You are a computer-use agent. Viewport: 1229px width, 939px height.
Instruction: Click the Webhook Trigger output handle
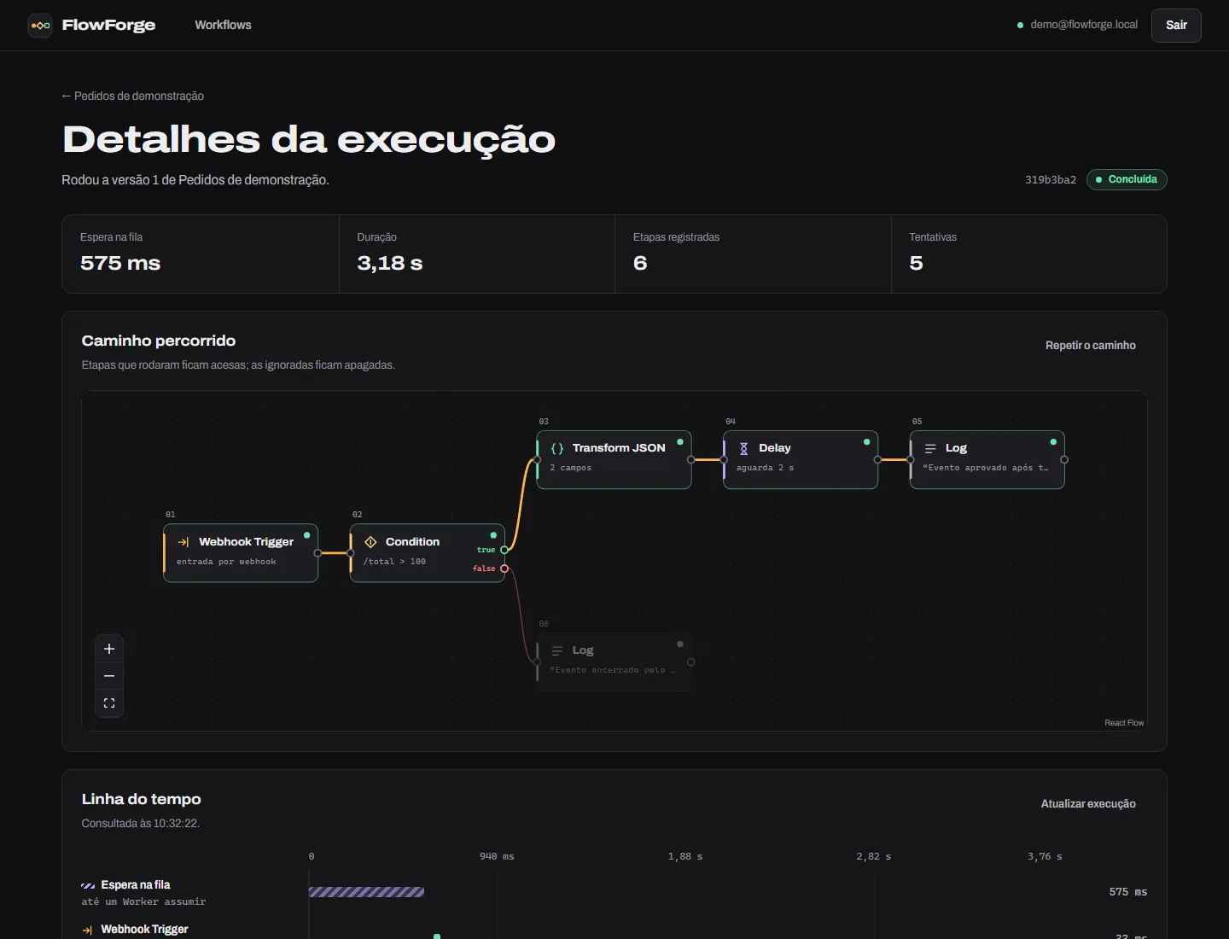click(317, 553)
